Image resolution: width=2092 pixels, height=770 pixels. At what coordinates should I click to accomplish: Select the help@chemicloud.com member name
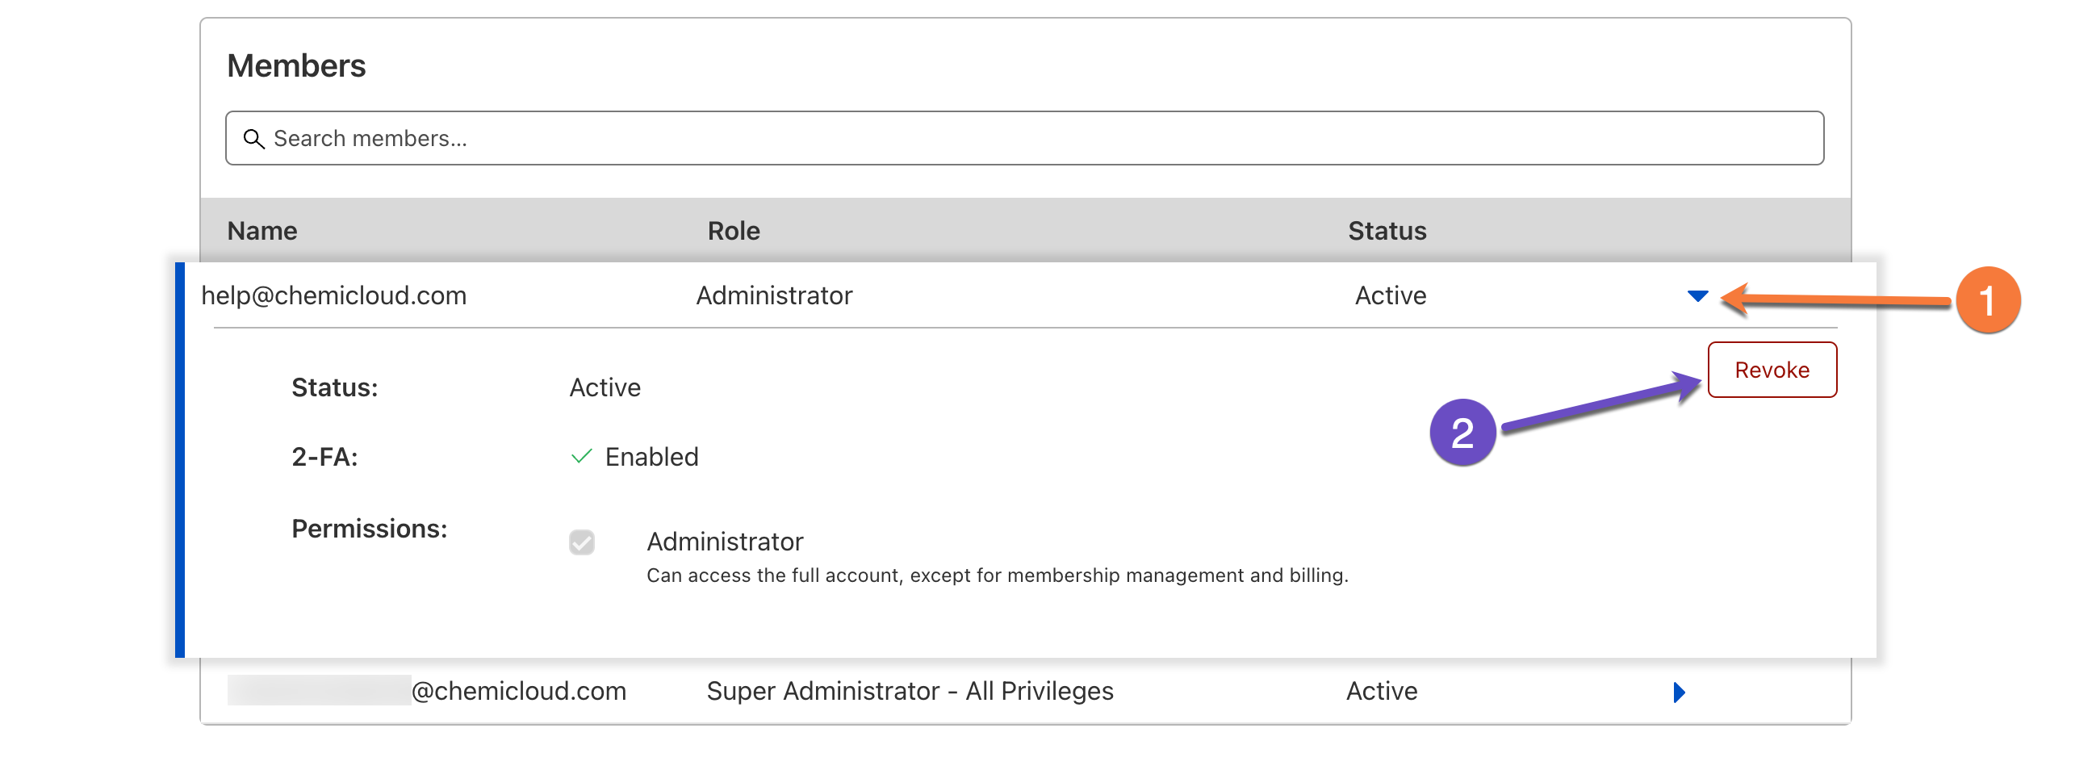pyautogui.click(x=334, y=295)
